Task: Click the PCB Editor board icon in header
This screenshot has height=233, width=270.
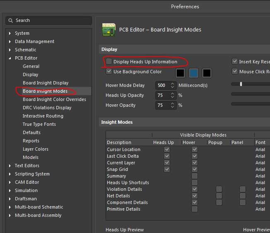Action: point(108,29)
